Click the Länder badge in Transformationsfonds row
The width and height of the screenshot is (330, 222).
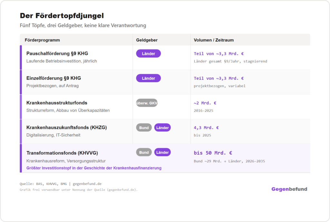tap(162, 152)
